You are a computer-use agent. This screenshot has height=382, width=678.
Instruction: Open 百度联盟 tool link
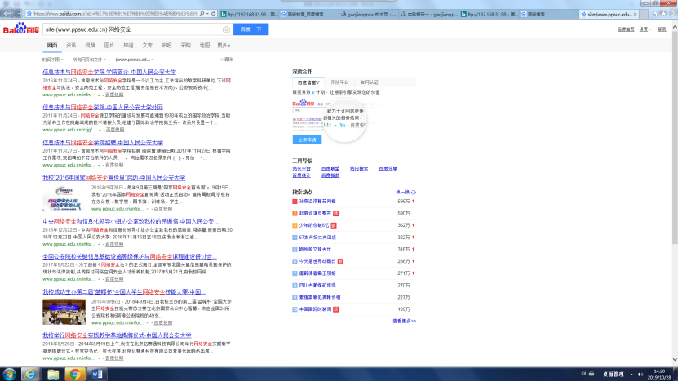coord(330,169)
